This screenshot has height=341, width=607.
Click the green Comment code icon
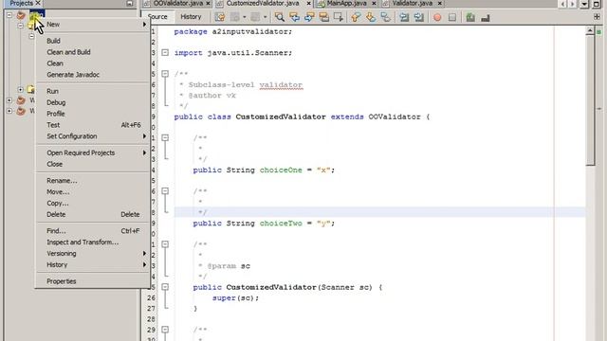(x=470, y=17)
